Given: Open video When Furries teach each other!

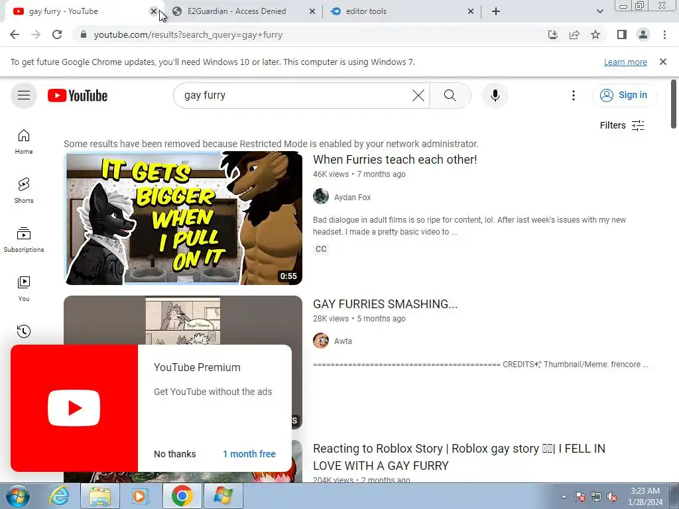Looking at the screenshot, I should (395, 160).
